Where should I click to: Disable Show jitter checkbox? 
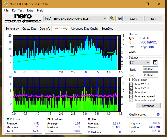(131, 92)
